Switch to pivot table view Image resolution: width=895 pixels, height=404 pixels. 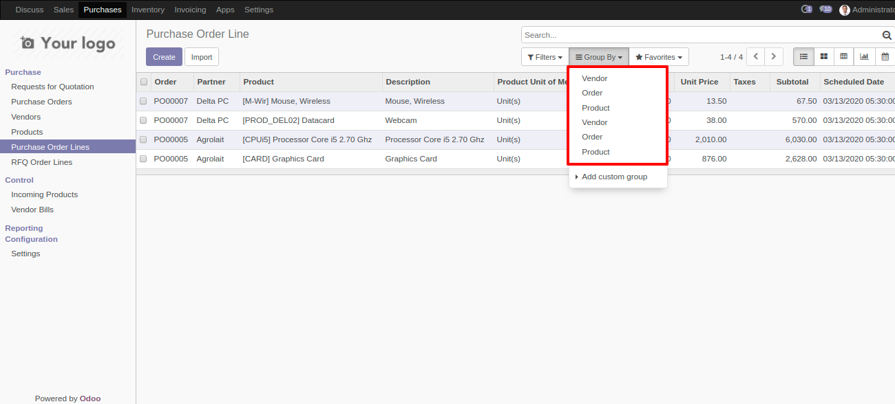[x=843, y=57]
